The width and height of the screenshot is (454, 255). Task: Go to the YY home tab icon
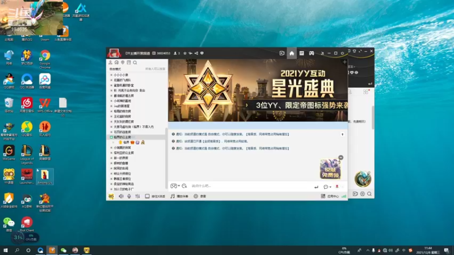point(292,53)
